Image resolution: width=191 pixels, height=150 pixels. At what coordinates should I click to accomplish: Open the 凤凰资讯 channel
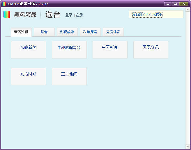tap(151, 50)
